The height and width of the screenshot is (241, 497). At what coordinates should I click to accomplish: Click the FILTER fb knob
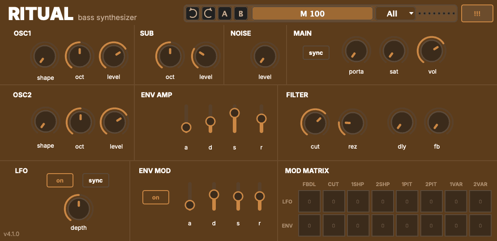pos(439,122)
